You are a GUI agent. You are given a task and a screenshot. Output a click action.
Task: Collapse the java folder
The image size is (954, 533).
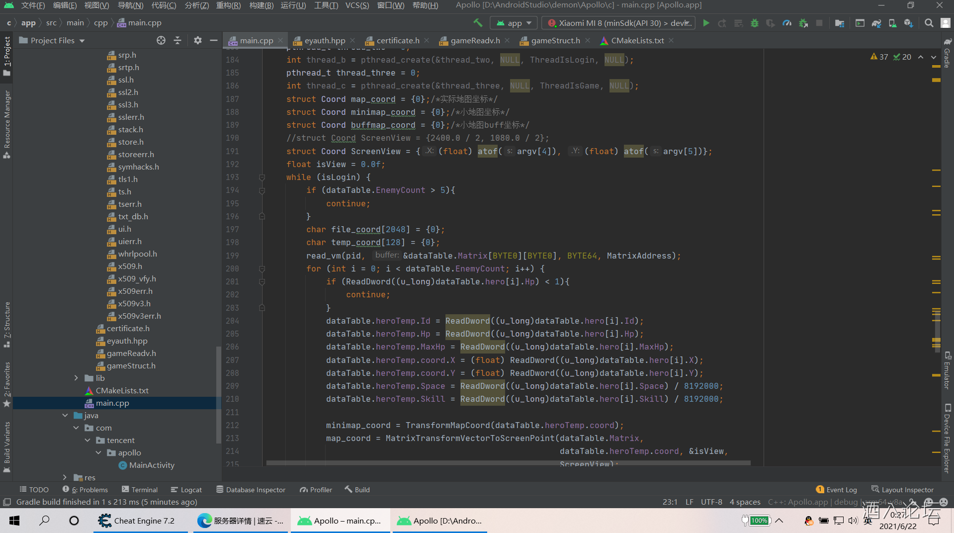65,415
